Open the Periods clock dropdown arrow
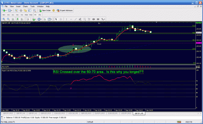 tap(41, 19)
